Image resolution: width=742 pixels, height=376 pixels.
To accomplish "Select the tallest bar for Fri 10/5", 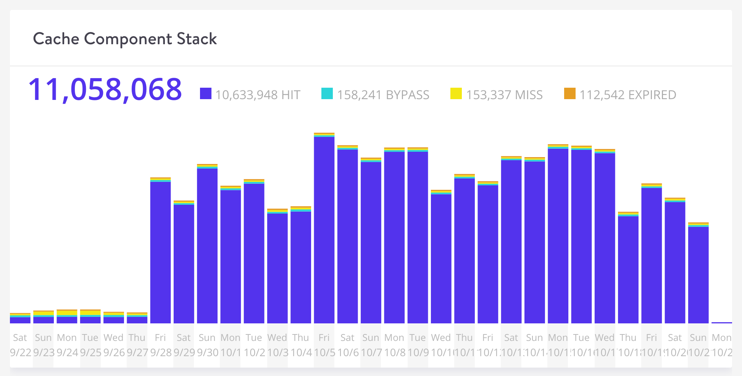I will click(324, 229).
